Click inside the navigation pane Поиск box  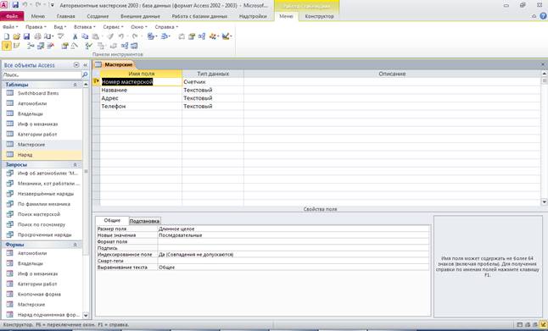click(x=42, y=74)
